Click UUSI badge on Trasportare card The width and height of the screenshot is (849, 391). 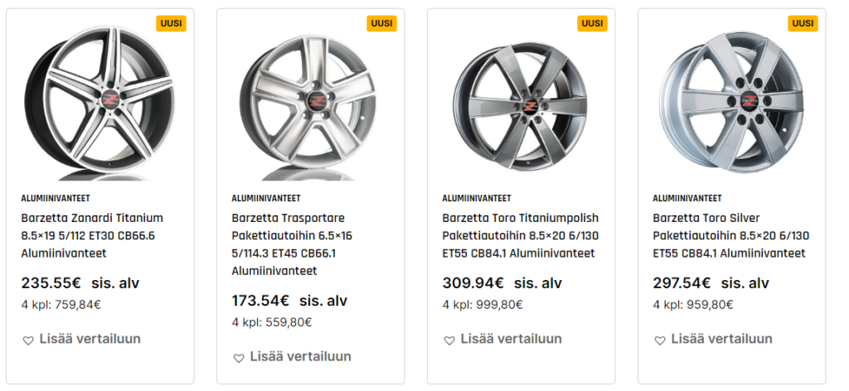coord(381,23)
